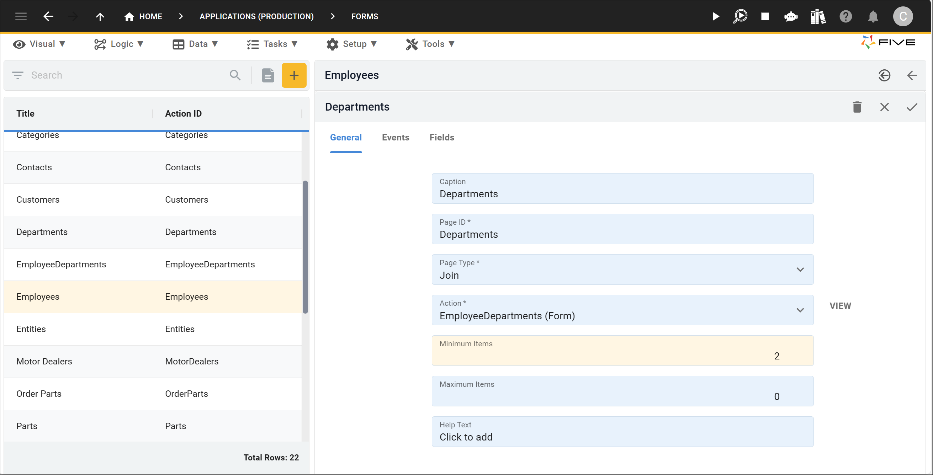Click FORMS breadcrumb
The image size is (933, 475).
365,16
